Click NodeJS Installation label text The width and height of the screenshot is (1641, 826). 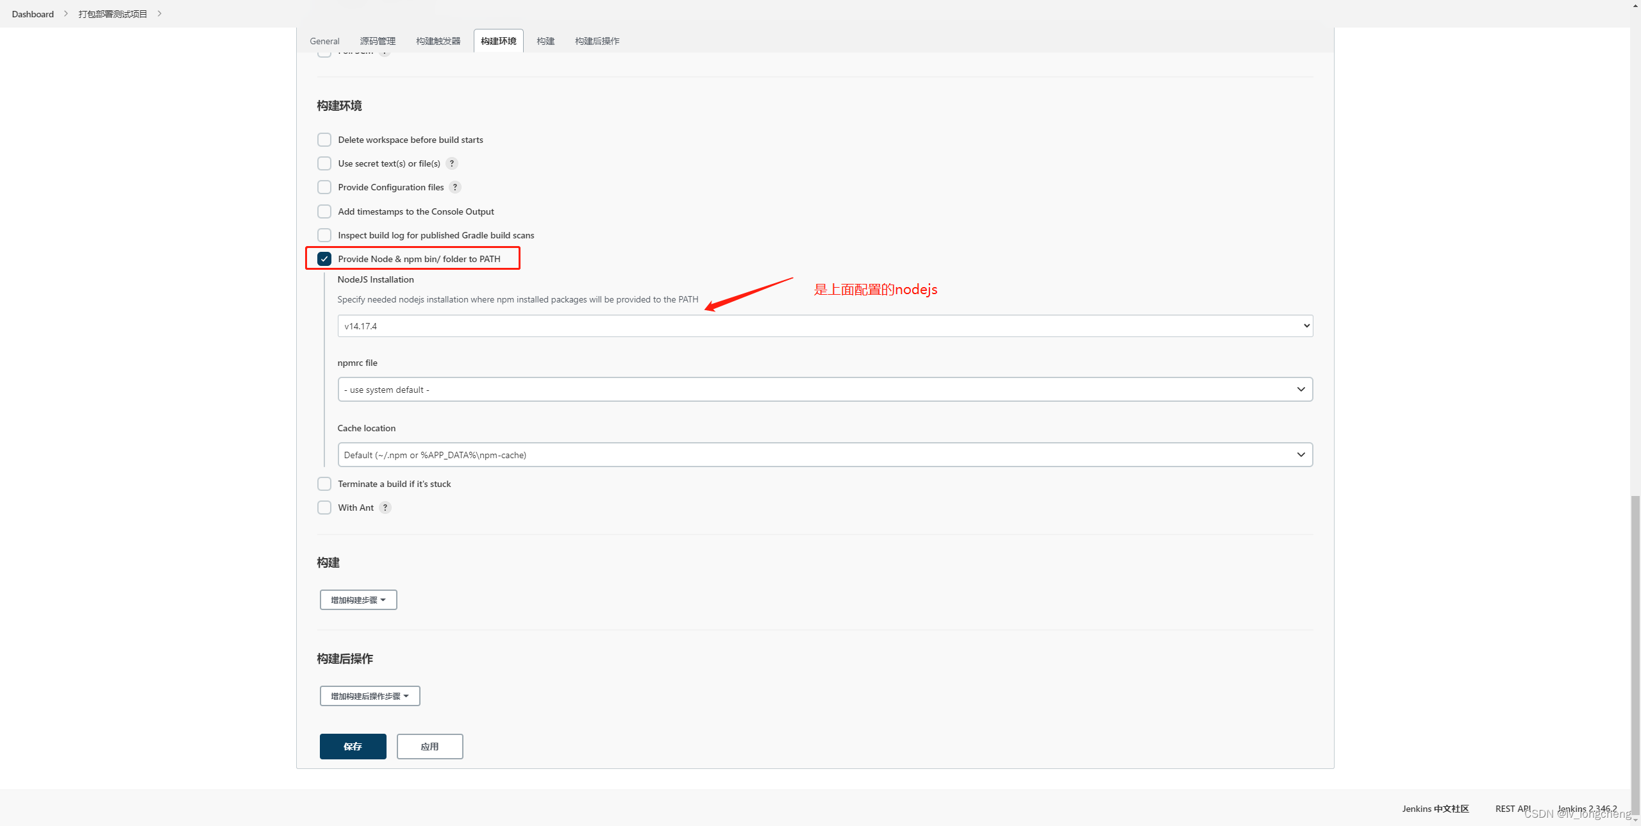[x=376, y=279]
